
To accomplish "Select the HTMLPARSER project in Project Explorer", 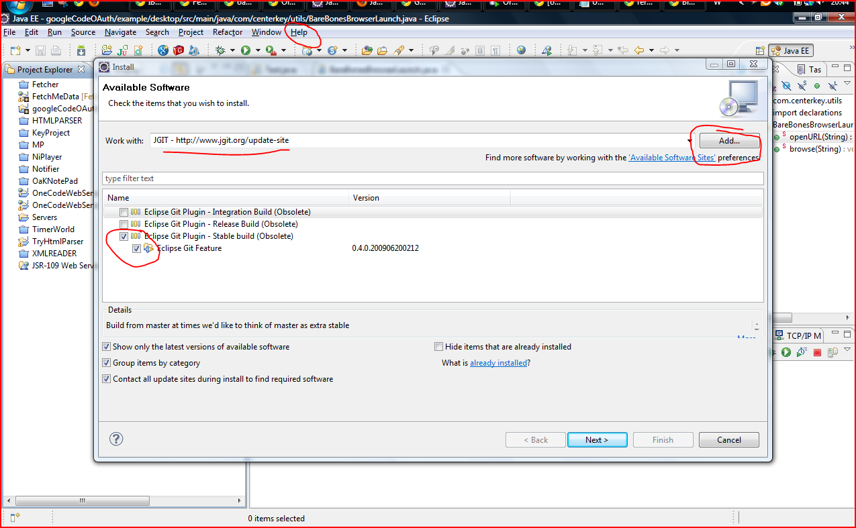I will click(57, 121).
